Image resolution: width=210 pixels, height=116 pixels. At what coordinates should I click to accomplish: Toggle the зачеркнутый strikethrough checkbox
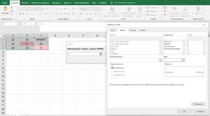click(x=112, y=68)
